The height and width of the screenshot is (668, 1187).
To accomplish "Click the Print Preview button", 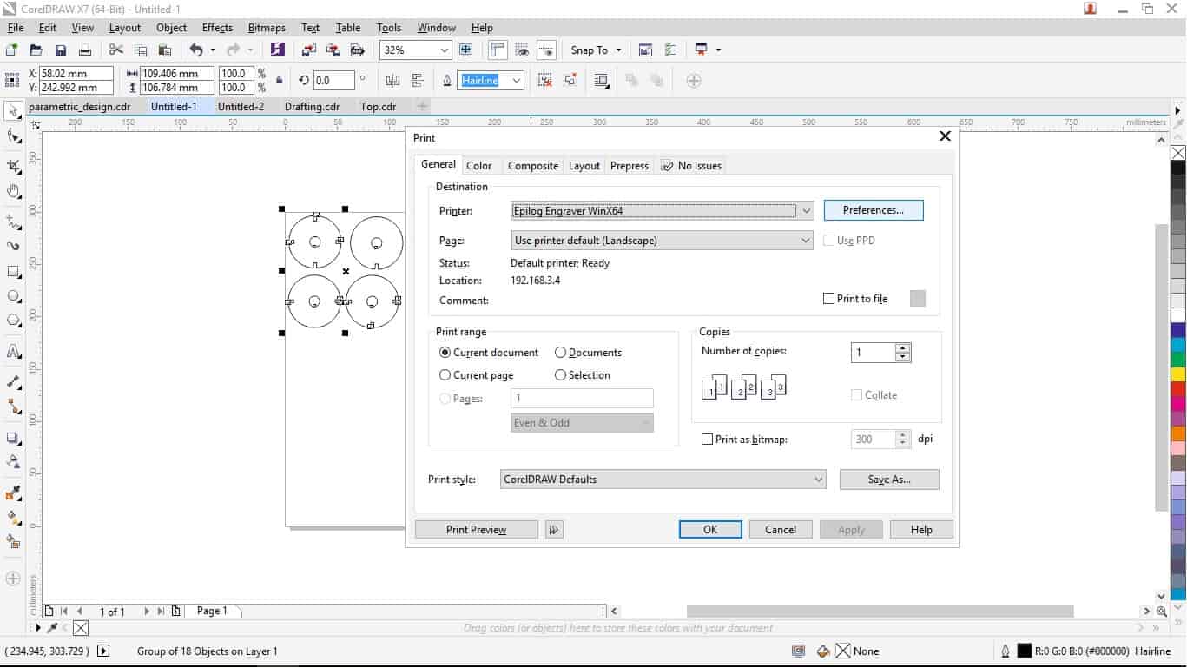I will pos(476,530).
